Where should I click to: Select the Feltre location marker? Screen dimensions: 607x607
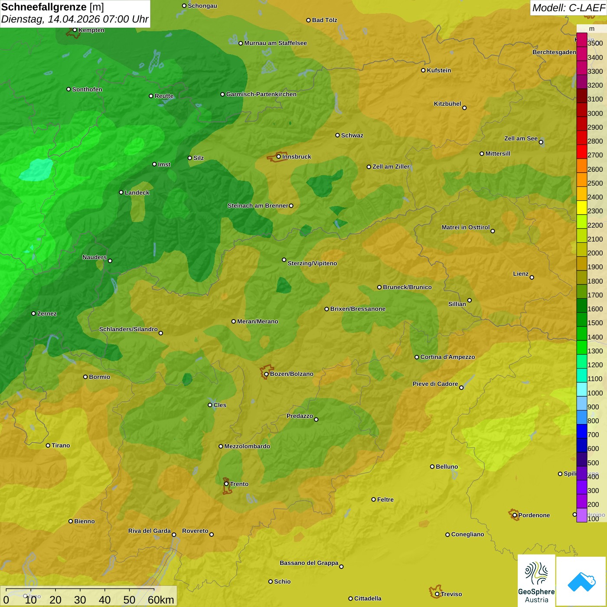coord(373,499)
